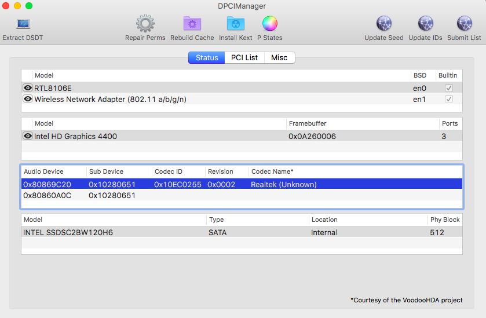This screenshot has height=318, width=486.
Task: Click the SATA type cell
Action: coord(217,232)
